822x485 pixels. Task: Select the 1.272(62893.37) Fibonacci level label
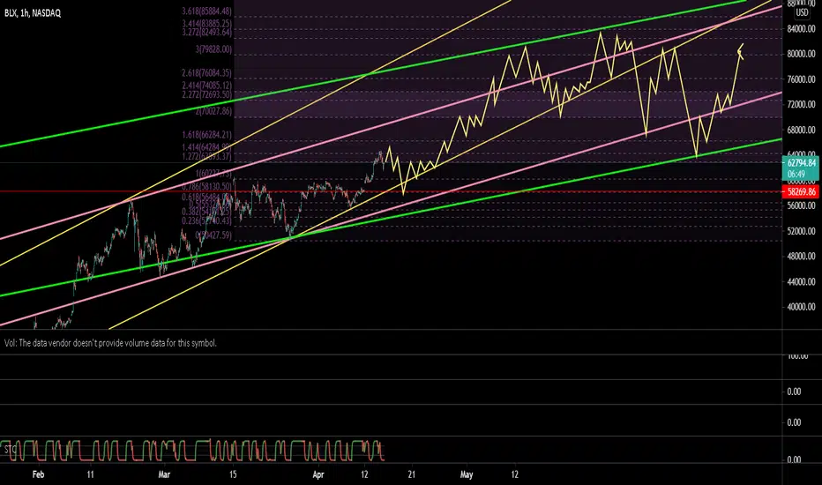pyautogui.click(x=206, y=157)
